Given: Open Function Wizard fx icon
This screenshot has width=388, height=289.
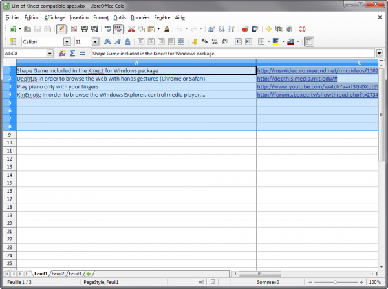Looking at the screenshot, I should (x=62, y=54).
